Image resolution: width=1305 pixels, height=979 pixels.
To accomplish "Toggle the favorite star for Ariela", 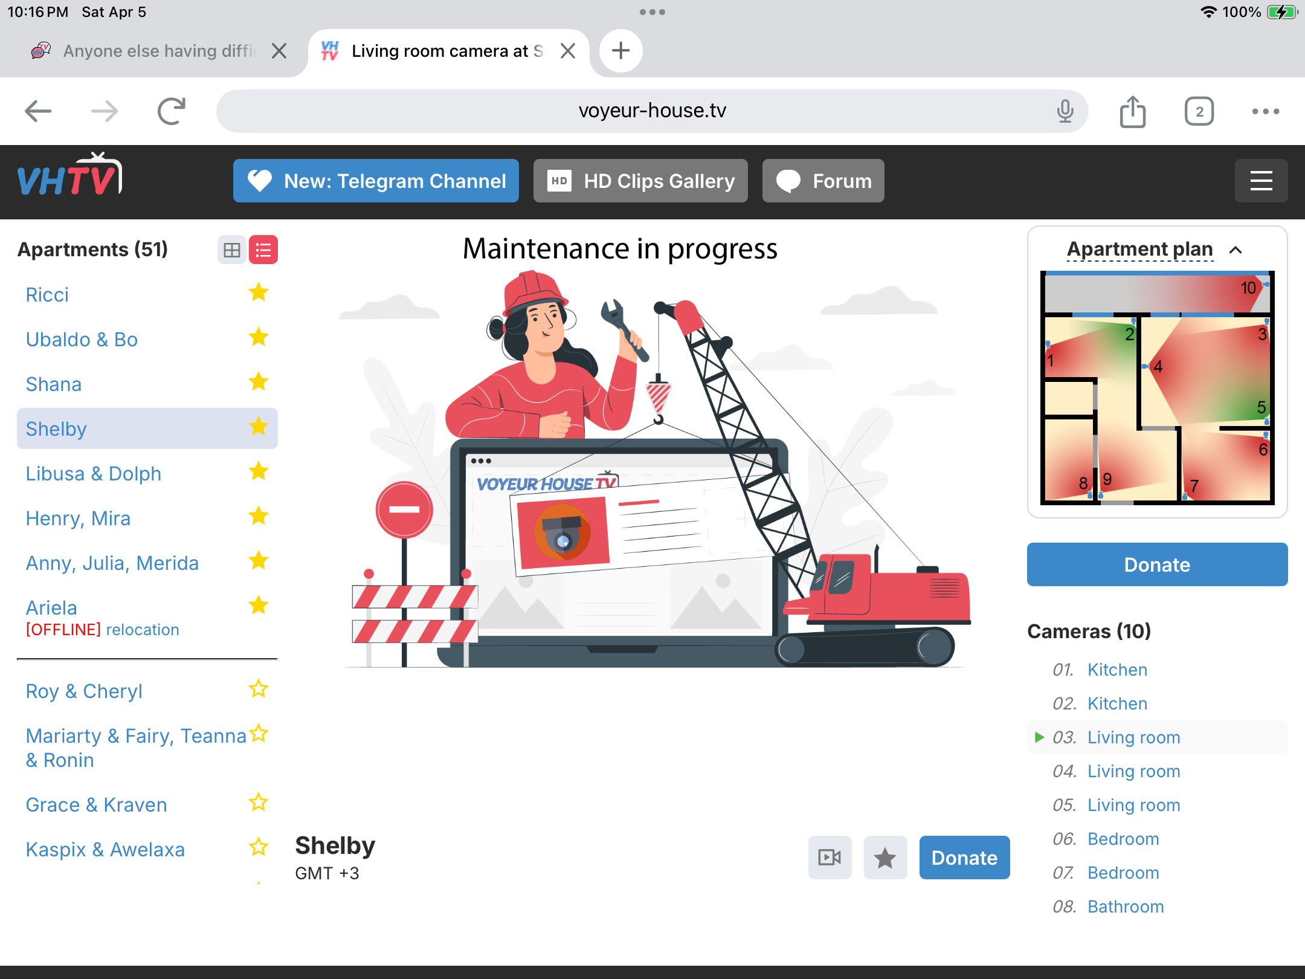I will (259, 606).
